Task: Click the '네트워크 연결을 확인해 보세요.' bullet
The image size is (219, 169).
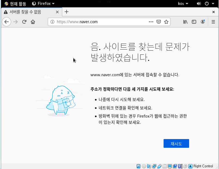Action: point(125,108)
